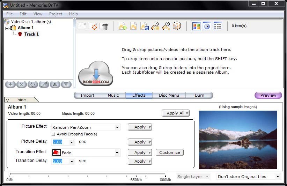Click the edit picture toolbar icon
Image resolution: width=287 pixels, height=186 pixels.
[x=133, y=26]
